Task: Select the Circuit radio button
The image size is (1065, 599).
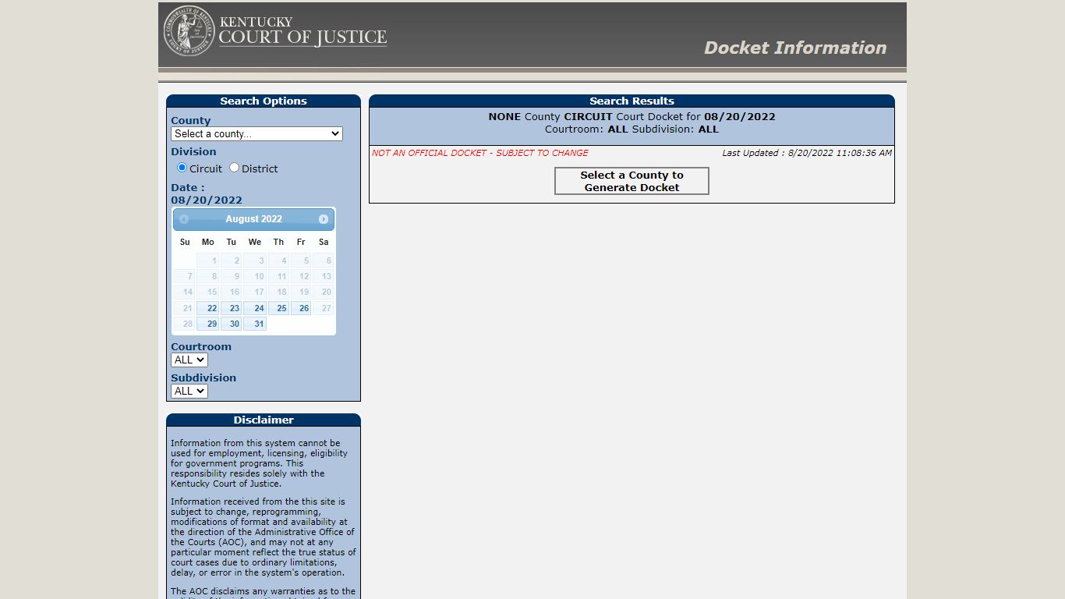Action: click(181, 168)
